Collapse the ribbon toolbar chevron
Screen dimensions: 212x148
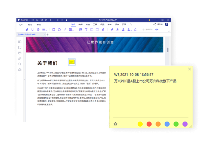(x=169, y=31)
